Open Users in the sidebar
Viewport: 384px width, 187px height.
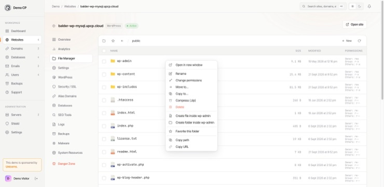[x=22, y=75]
